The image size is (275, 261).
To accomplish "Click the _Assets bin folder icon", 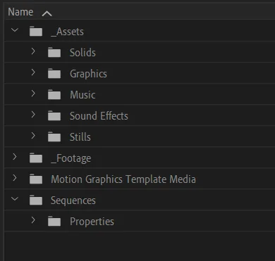I will coord(36,32).
